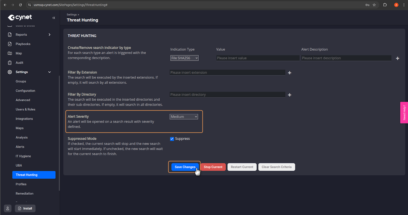Click the alert description input field
408x215 pixels.
[346, 58]
